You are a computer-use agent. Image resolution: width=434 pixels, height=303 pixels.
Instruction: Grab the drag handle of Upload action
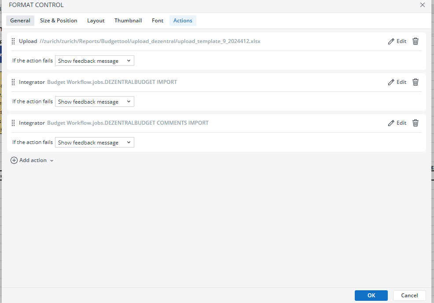click(x=13, y=41)
